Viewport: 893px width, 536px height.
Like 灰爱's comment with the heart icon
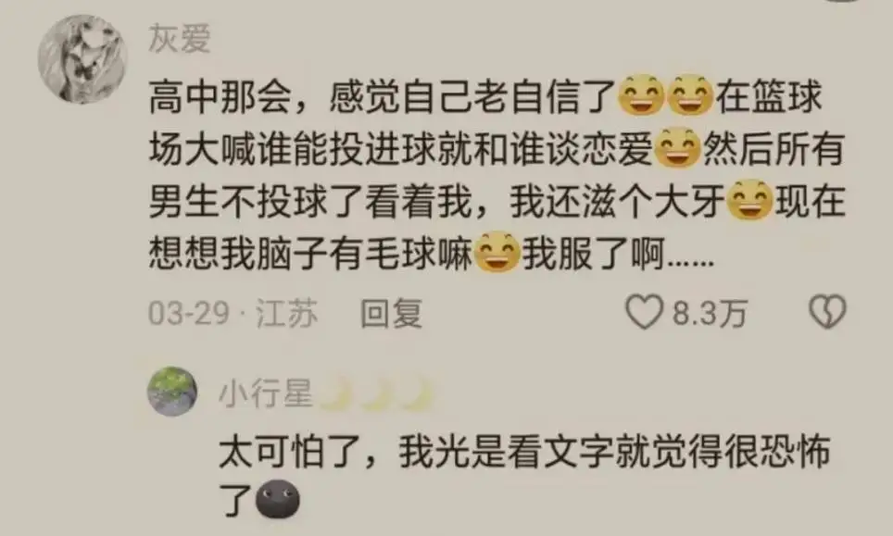click(644, 312)
